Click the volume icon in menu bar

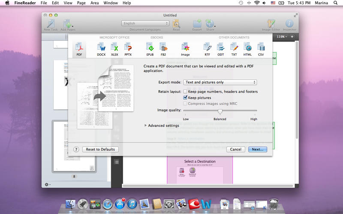(x=264, y=3)
